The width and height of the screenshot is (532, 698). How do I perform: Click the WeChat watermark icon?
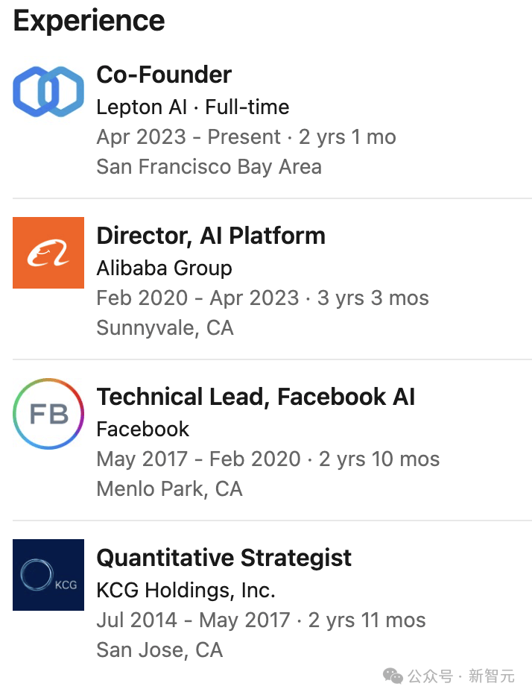(393, 676)
